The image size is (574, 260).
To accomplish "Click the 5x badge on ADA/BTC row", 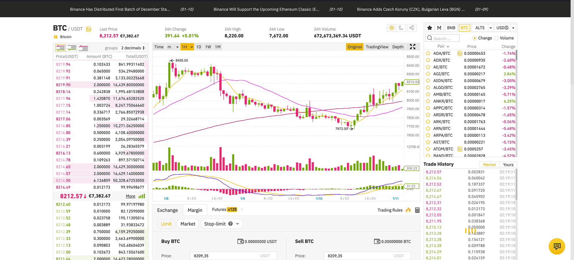I will tap(460, 53).
